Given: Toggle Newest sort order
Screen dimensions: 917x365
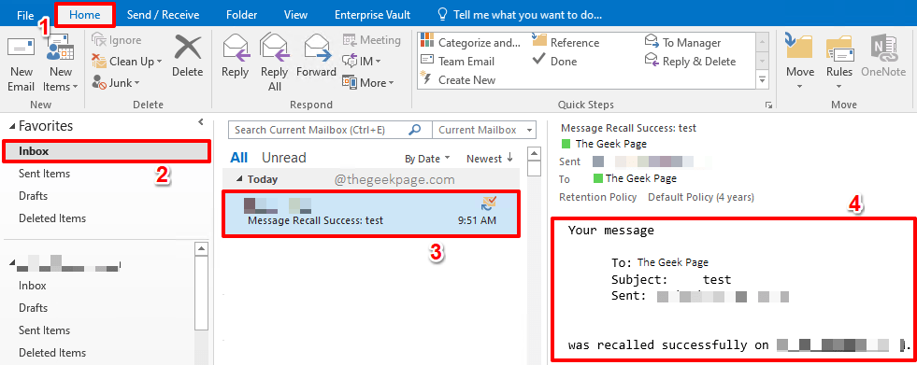Looking at the screenshot, I should (x=490, y=159).
